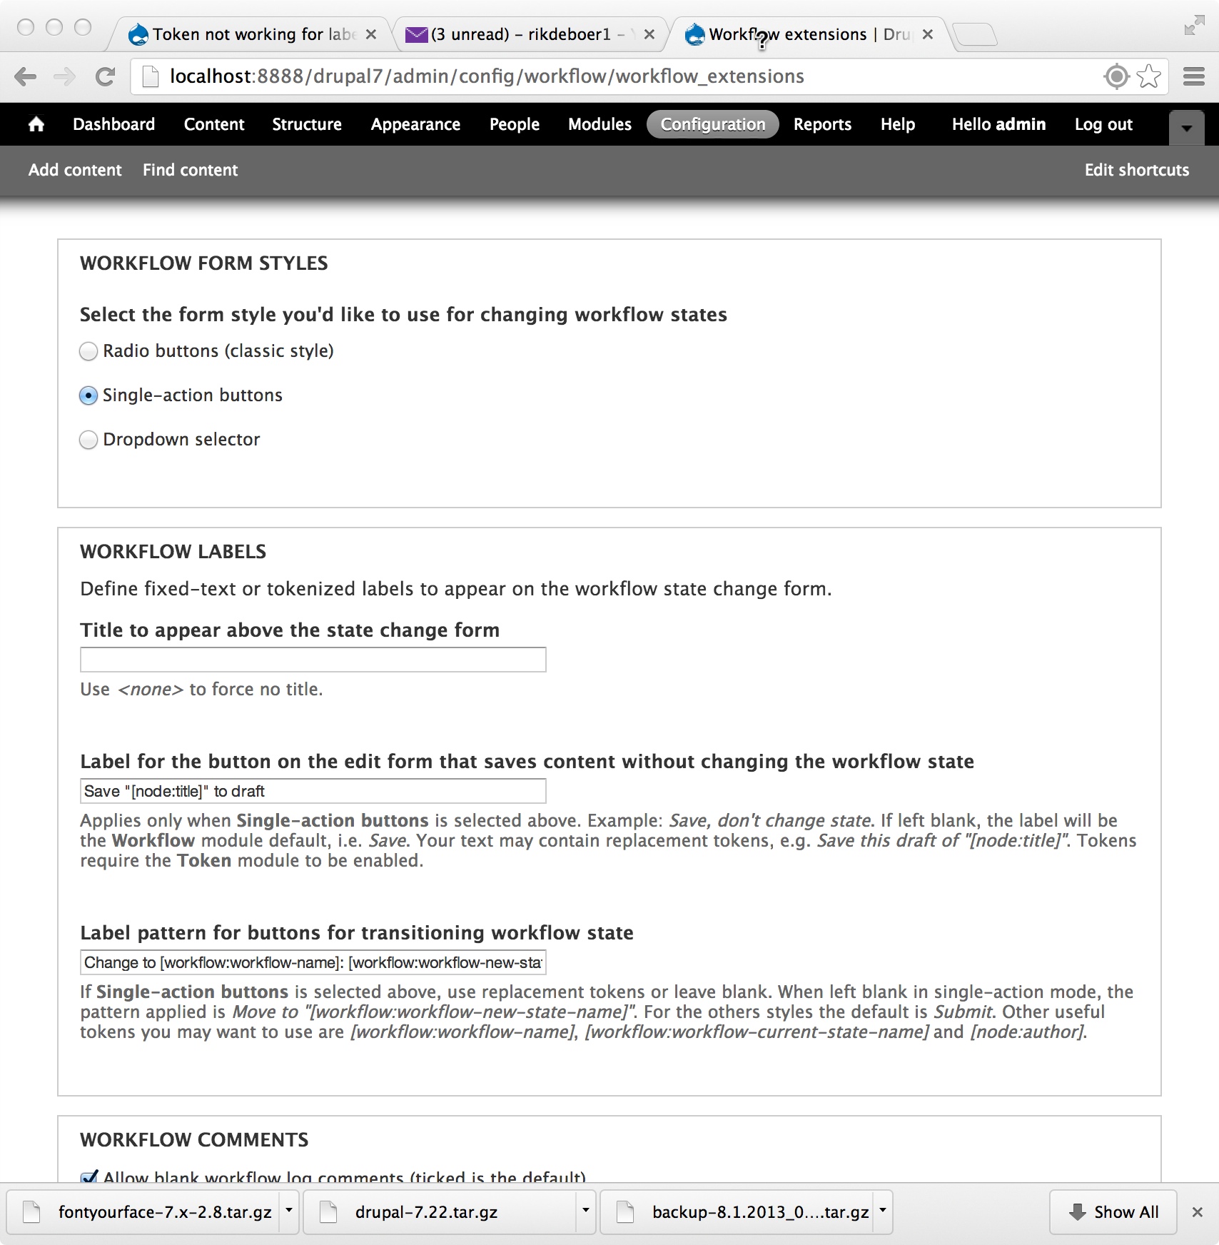This screenshot has width=1219, height=1245.
Task: Click the browser Back arrow
Action: 26,76
